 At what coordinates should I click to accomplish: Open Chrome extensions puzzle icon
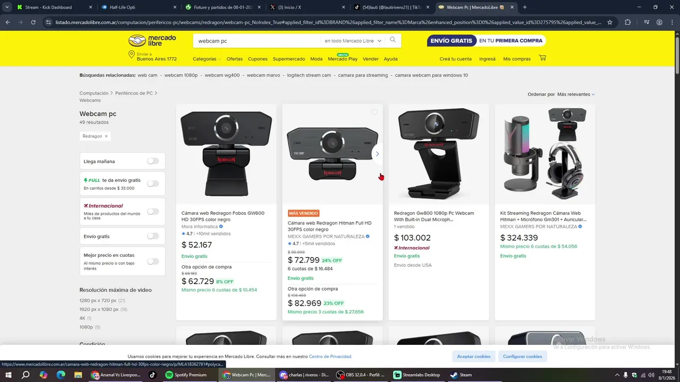pos(627,22)
